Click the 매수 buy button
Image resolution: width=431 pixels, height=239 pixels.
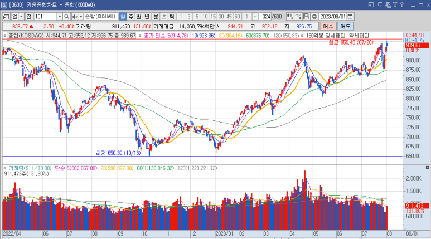(328, 26)
